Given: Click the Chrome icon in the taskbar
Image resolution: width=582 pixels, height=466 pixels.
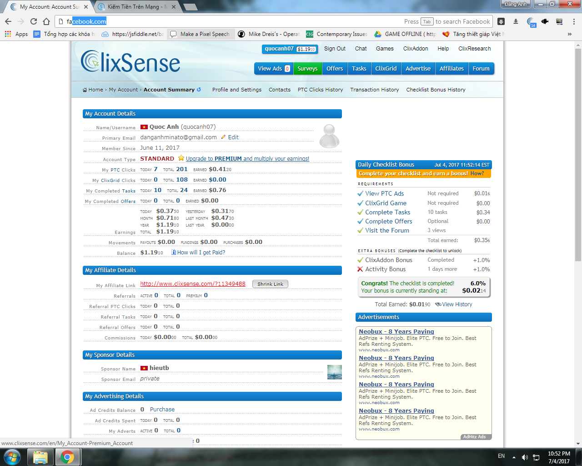Looking at the screenshot, I should (67, 457).
